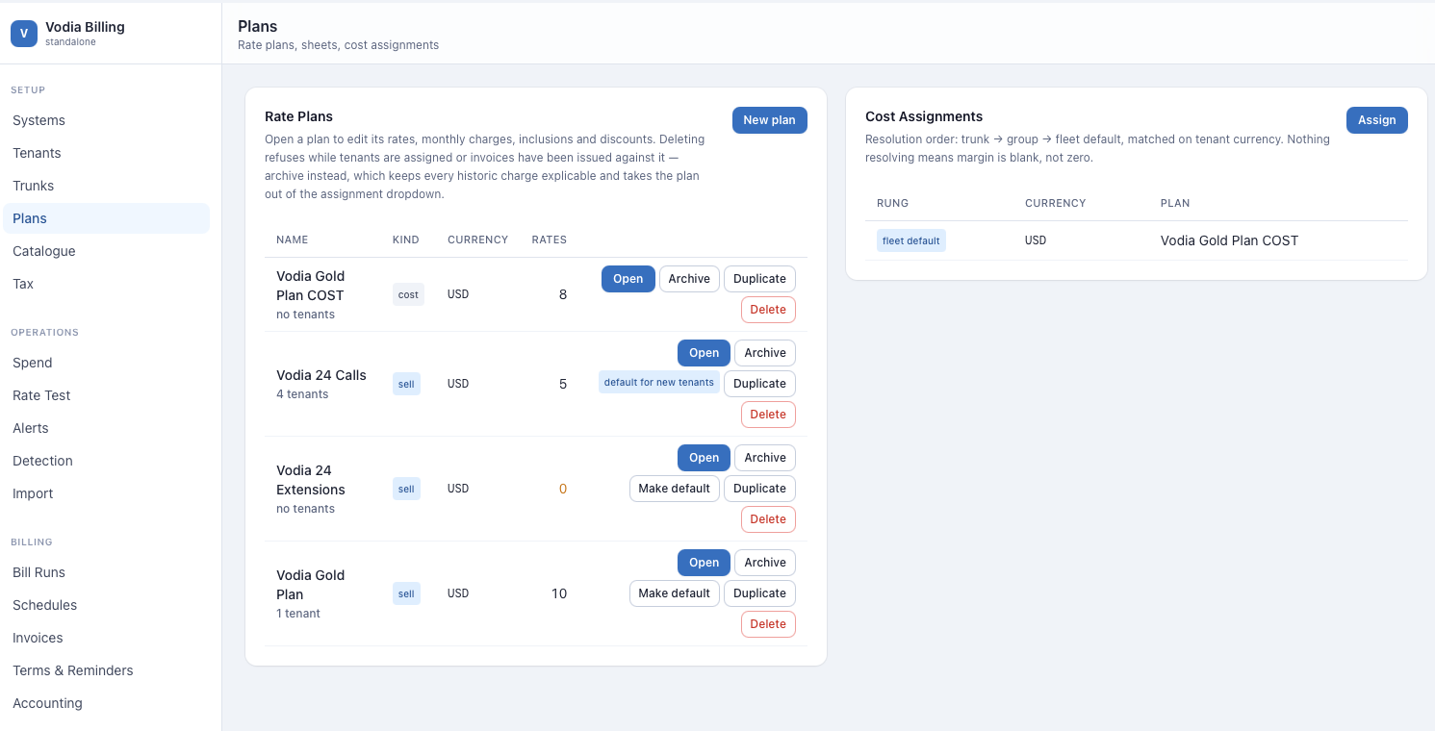The height and width of the screenshot is (731, 1435).
Task: Archive the Vodia 24 Calls plan
Action: [765, 353]
